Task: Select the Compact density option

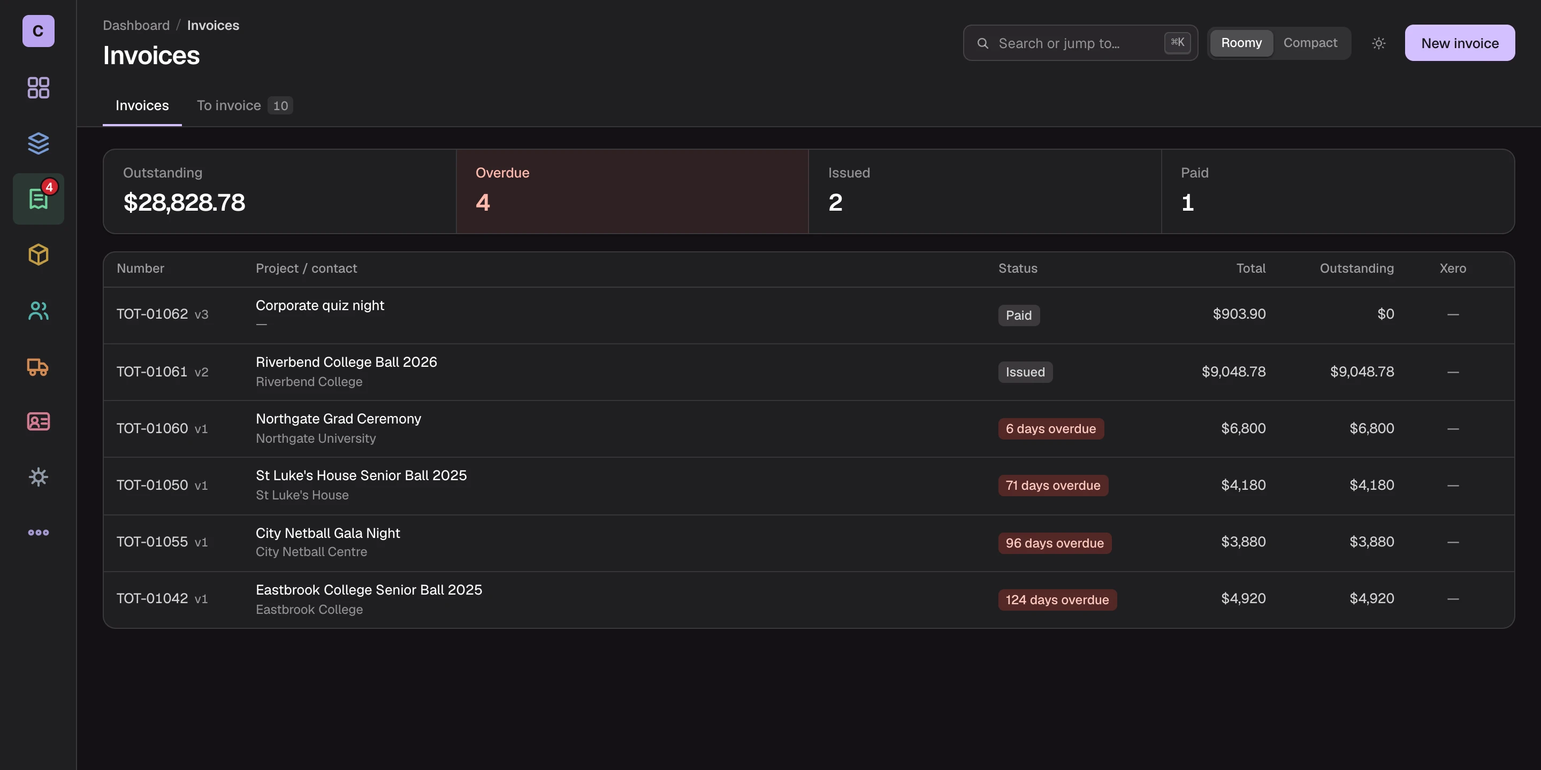Action: [x=1310, y=43]
